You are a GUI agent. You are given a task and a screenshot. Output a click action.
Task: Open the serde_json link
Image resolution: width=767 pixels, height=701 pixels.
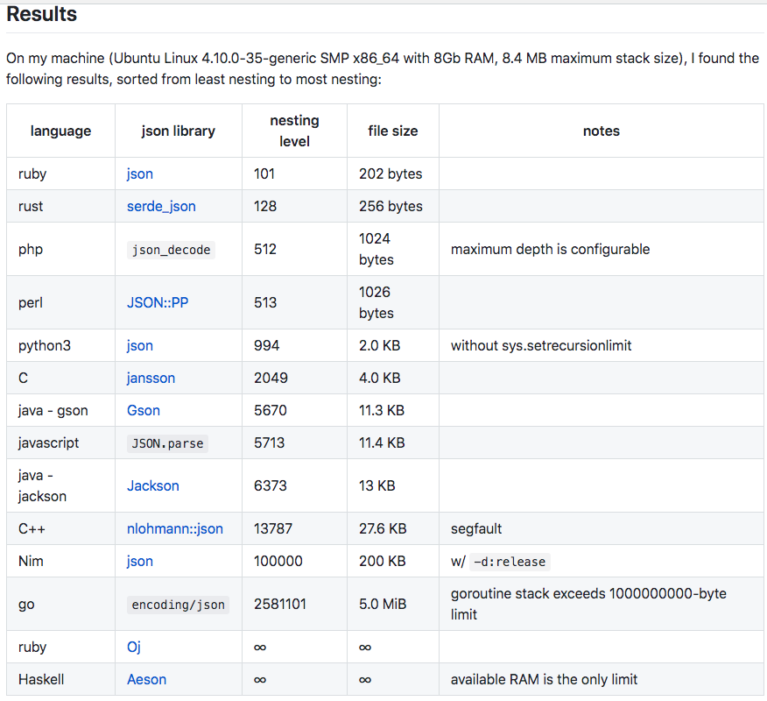161,206
